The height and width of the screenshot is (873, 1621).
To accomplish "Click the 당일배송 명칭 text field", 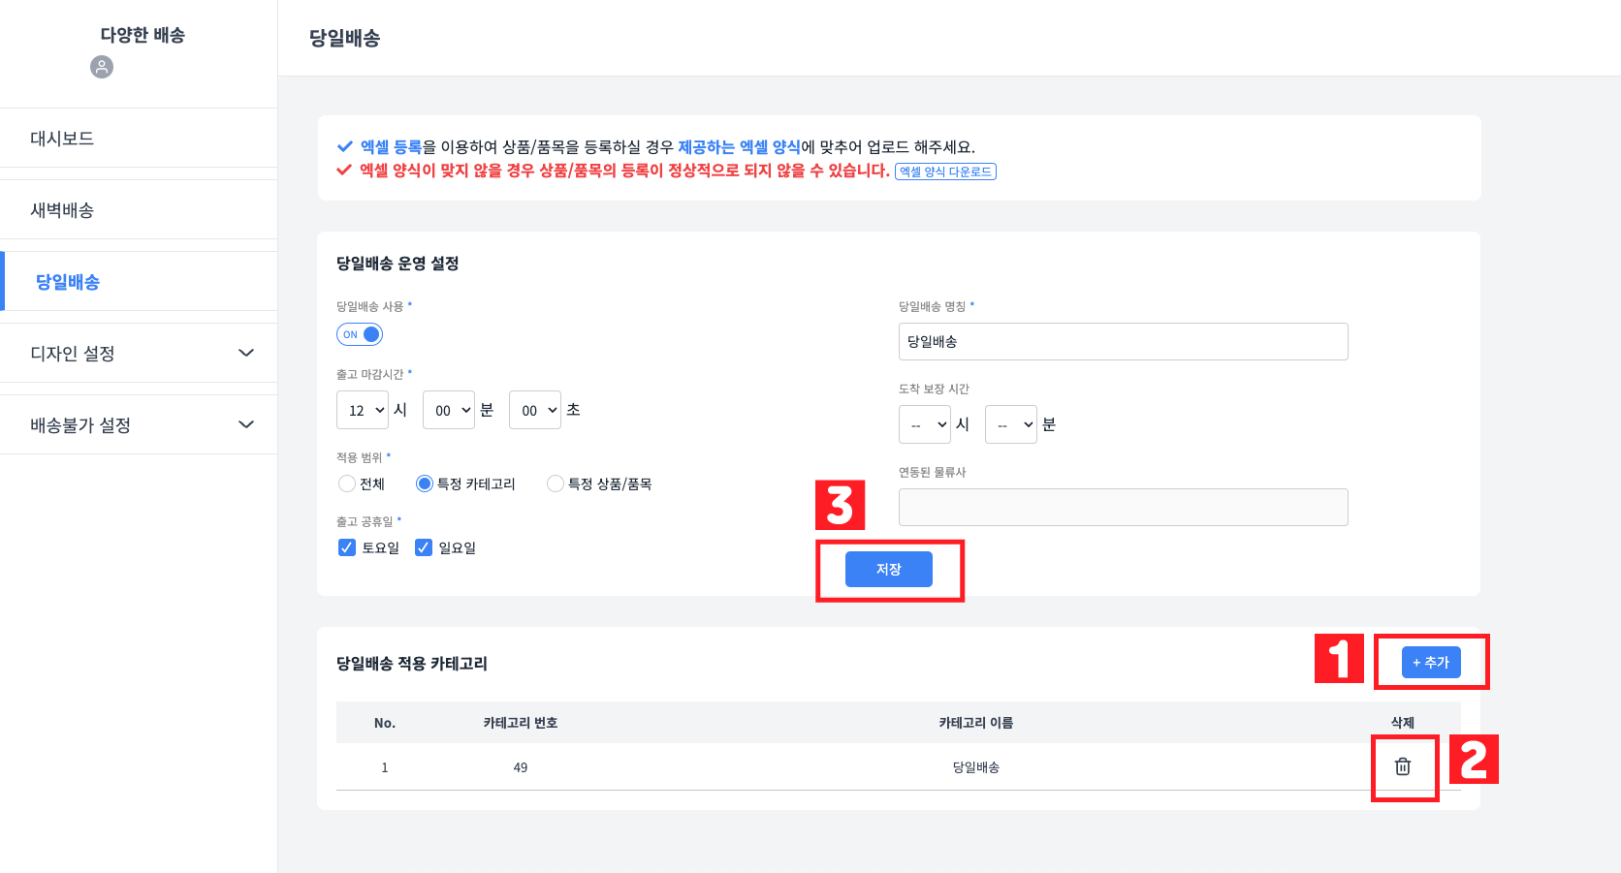I will pyautogui.click(x=1123, y=341).
